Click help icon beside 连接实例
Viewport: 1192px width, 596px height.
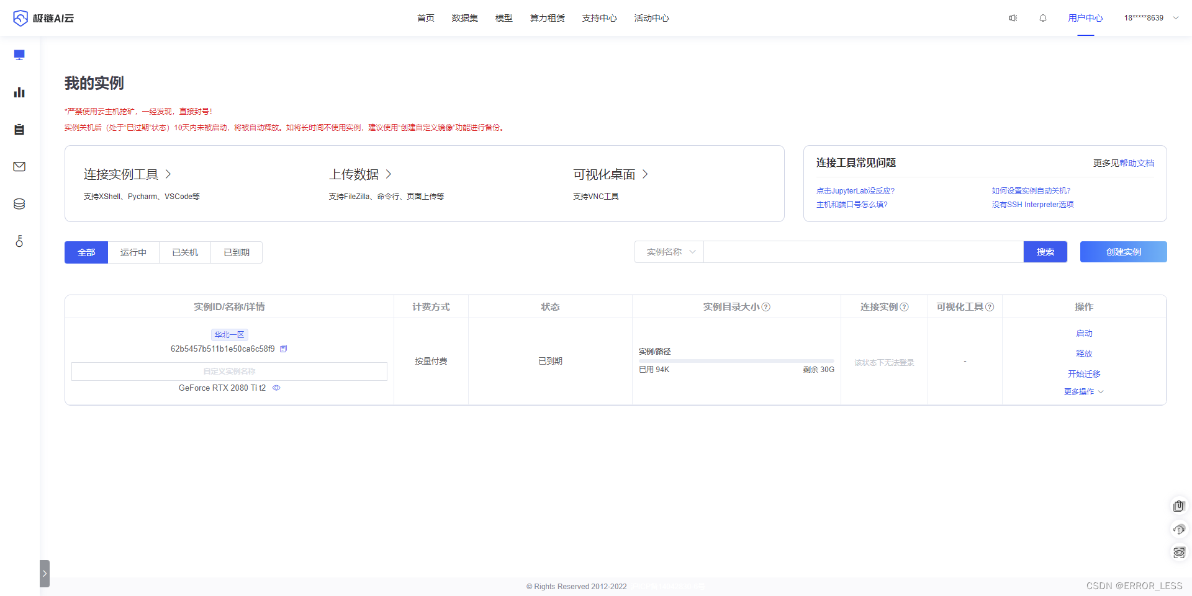click(904, 307)
